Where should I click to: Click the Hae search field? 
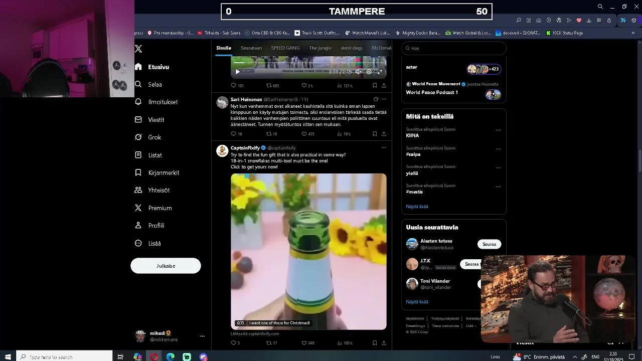coord(454,48)
